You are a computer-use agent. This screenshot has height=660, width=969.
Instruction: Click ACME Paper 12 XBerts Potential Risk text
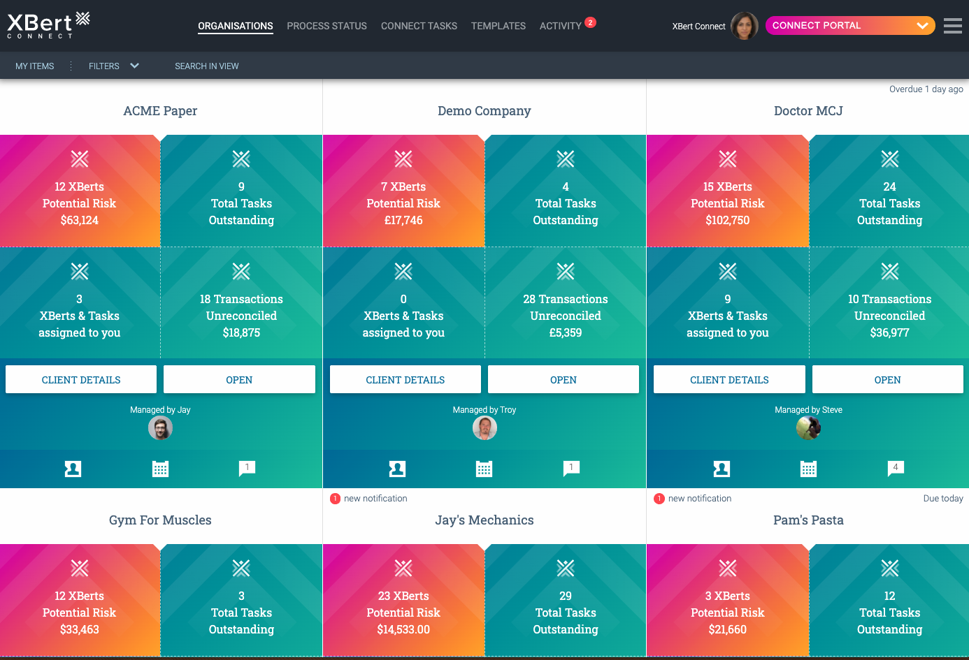(x=80, y=203)
